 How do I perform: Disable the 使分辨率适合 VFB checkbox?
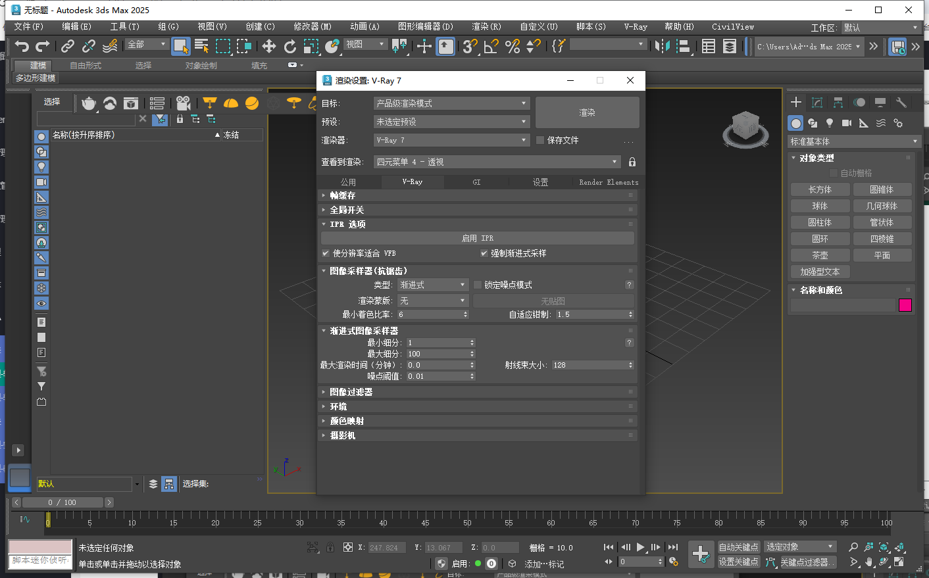325,253
